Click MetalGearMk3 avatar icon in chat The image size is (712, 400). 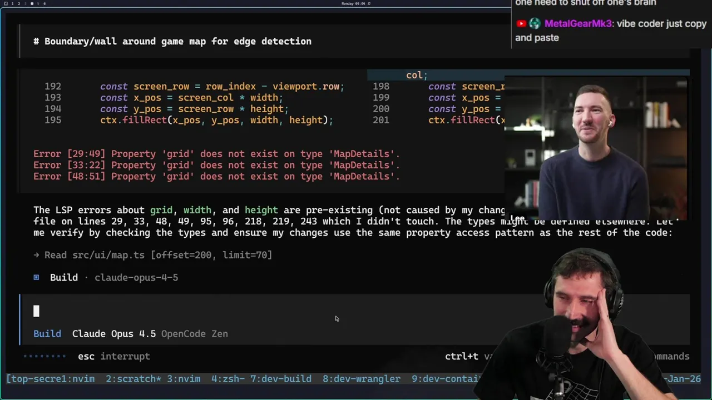point(535,24)
